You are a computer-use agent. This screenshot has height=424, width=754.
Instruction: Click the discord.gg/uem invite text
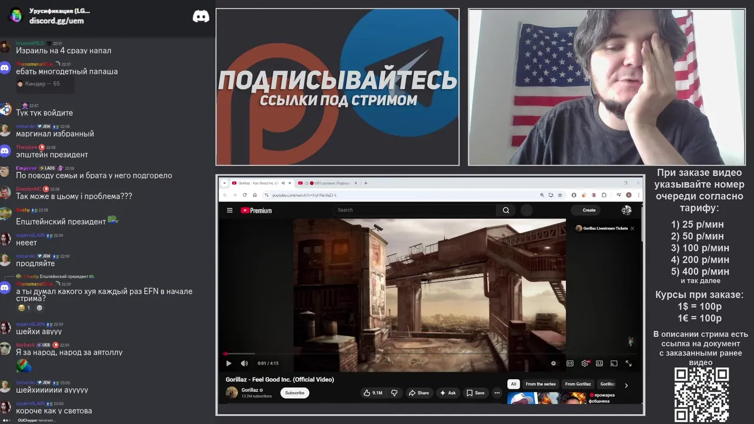(x=57, y=21)
